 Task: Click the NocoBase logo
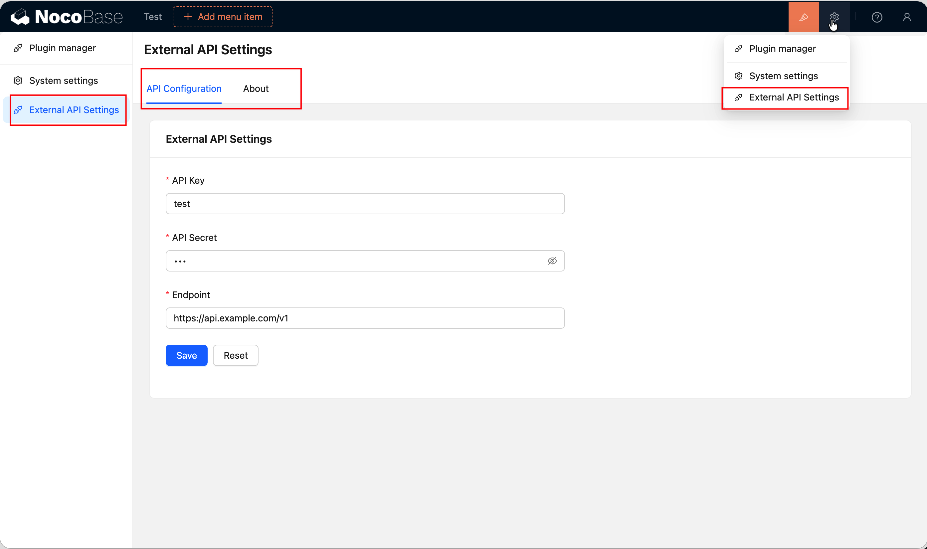tap(67, 16)
